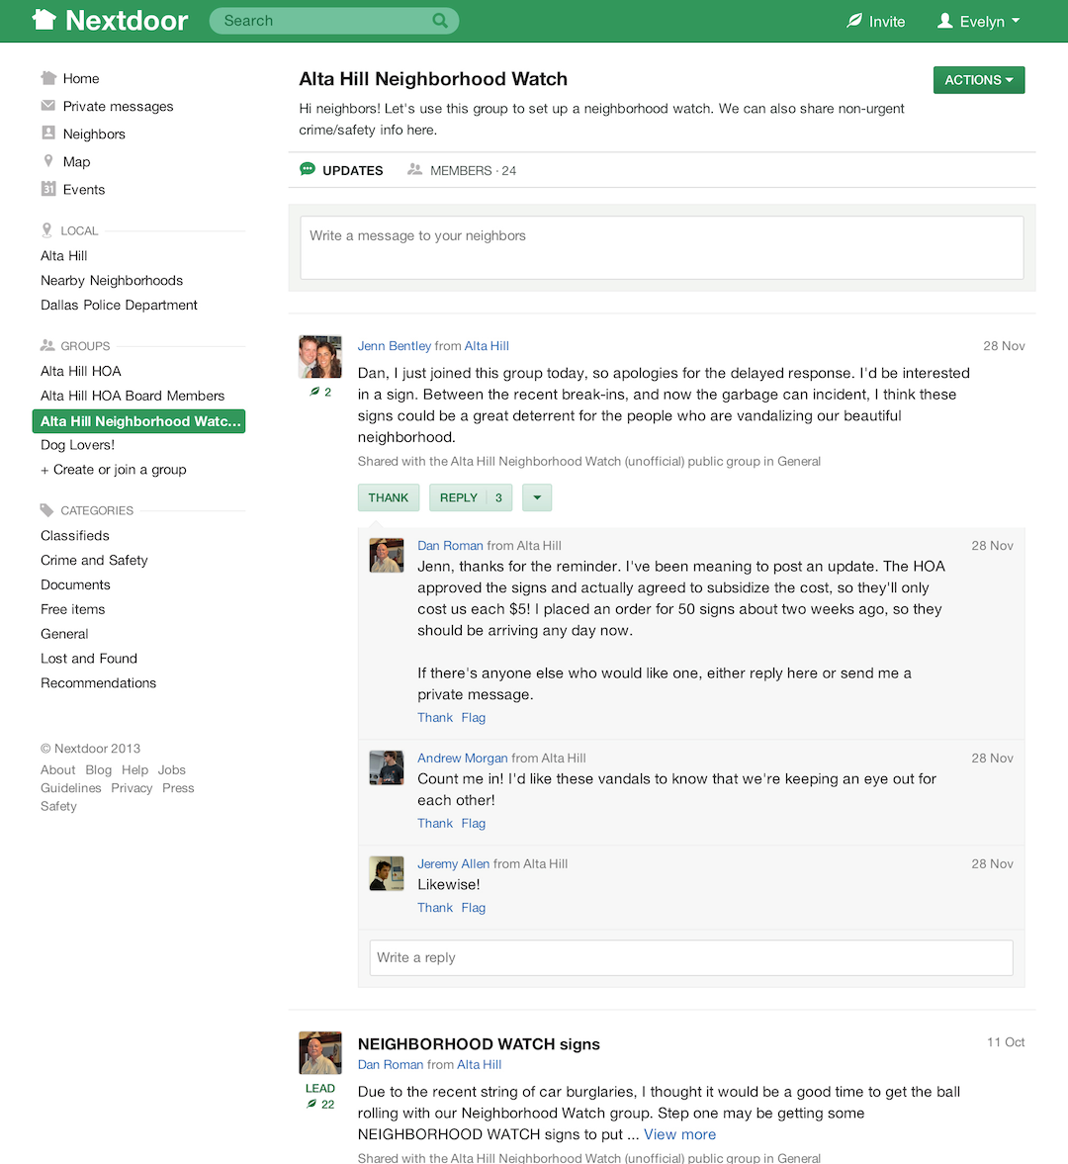Click the Home house icon in sidebar

[x=48, y=78]
